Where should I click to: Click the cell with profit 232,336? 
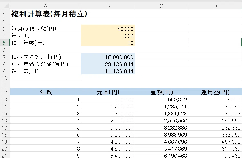215,127
